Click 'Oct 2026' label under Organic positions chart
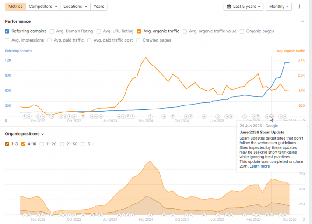The height and width of the screenshot is (224, 312). [x=289, y=219]
